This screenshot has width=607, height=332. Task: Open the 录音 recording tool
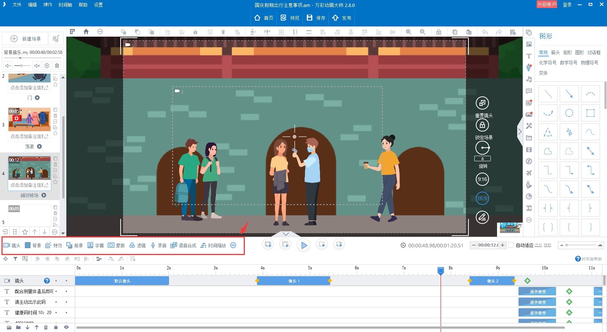tap(158, 246)
